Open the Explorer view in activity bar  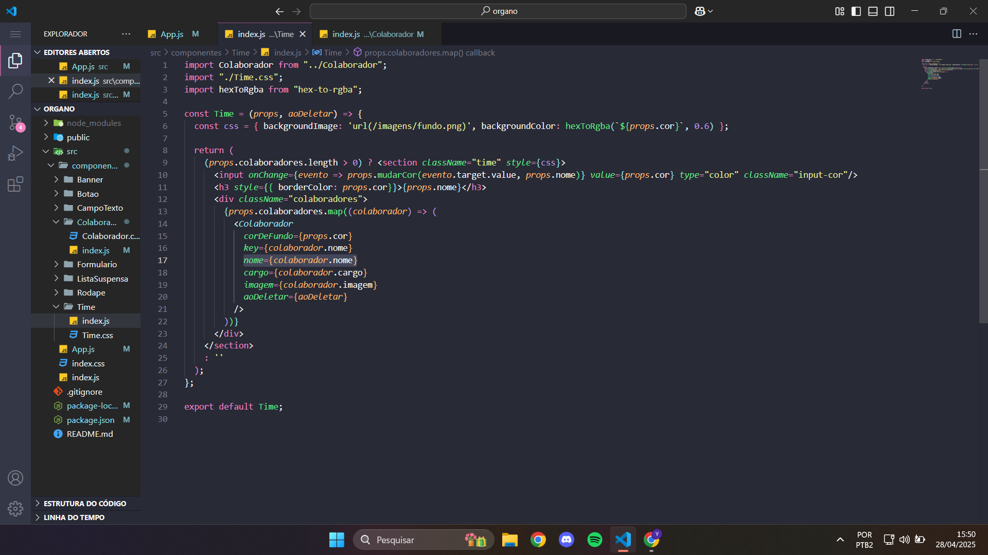click(15, 61)
